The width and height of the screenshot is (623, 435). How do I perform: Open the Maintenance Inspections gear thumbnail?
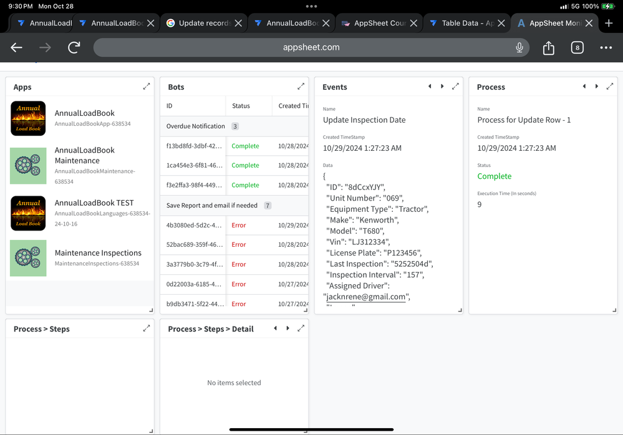(x=28, y=258)
